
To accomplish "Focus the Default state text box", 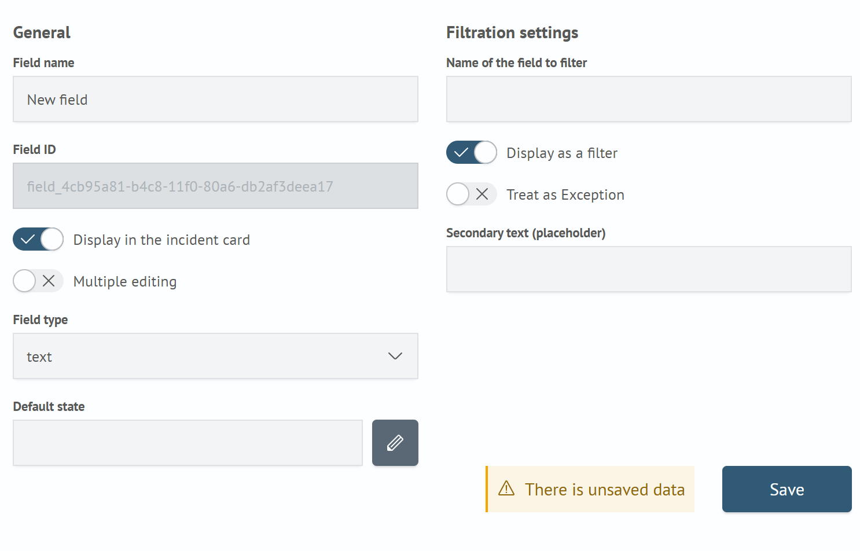I will tap(188, 443).
